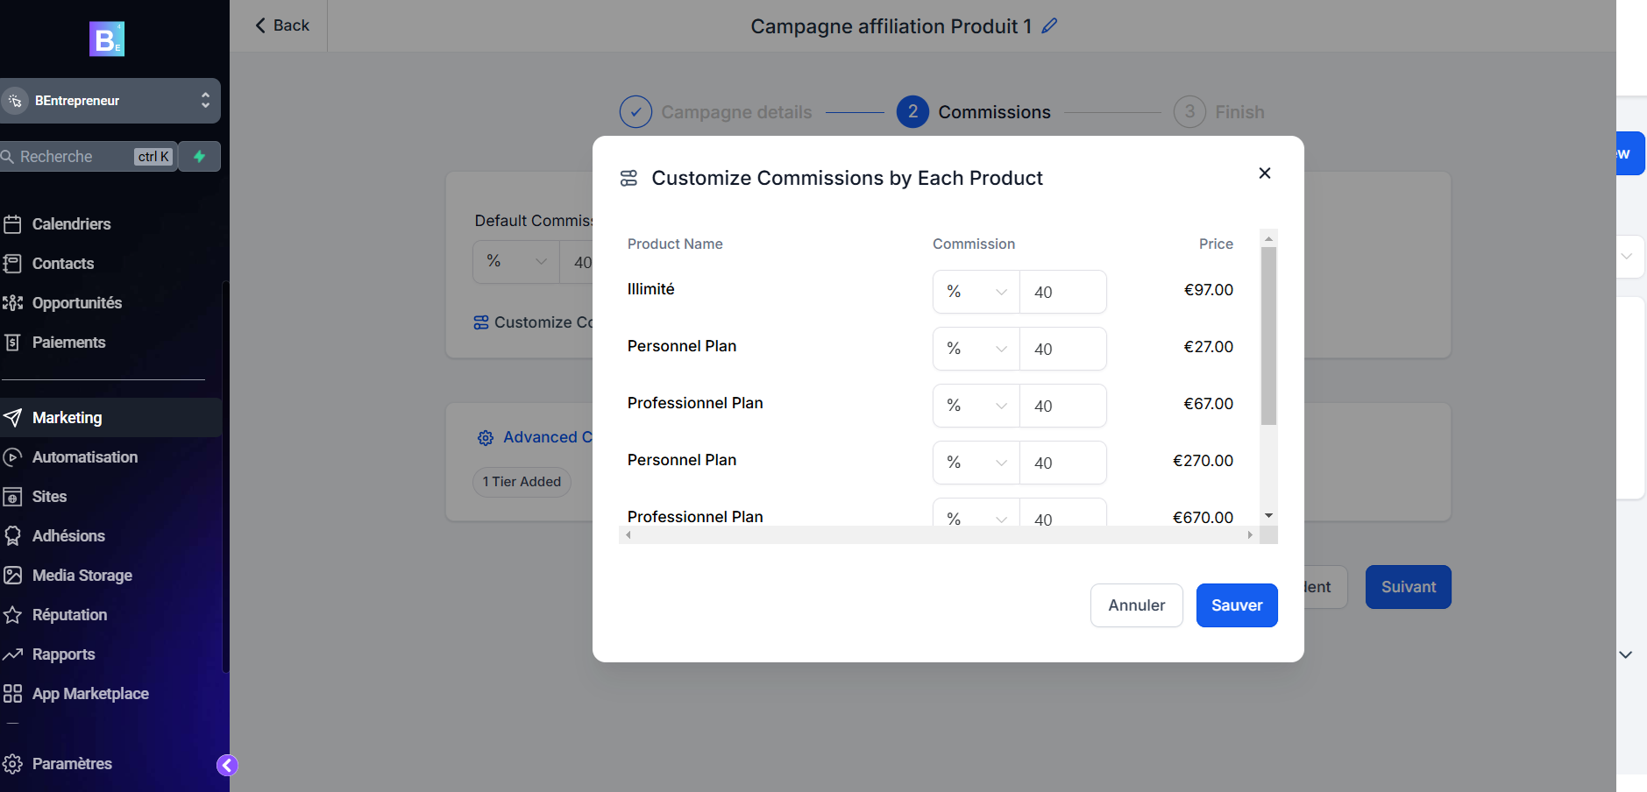Click the Paramètres gear icon

[12, 764]
